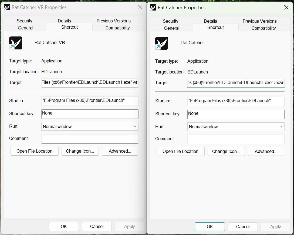Click OK in Rat Catcher VR Properties

(64, 227)
